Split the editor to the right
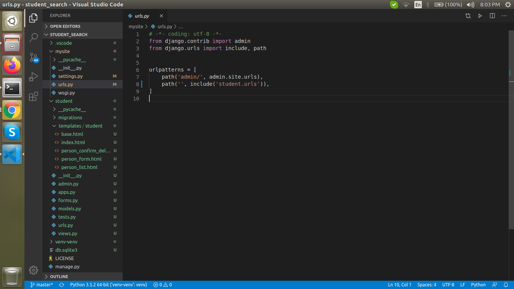Viewport: 514px width, 289px height. point(492,16)
